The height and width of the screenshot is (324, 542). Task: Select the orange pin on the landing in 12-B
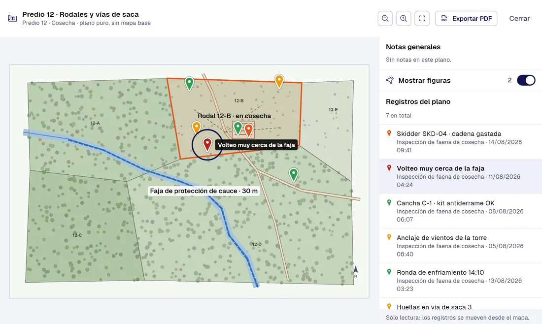[248, 130]
